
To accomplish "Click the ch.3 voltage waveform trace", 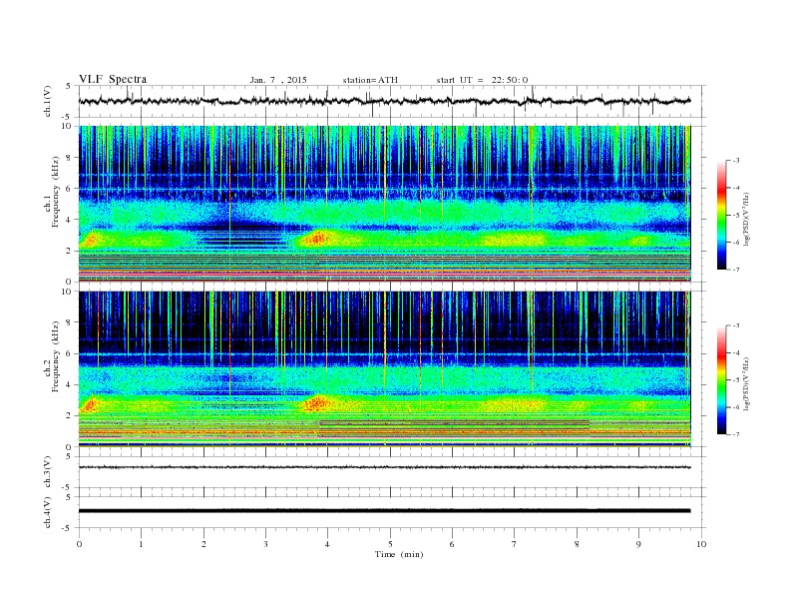I will (384, 467).
